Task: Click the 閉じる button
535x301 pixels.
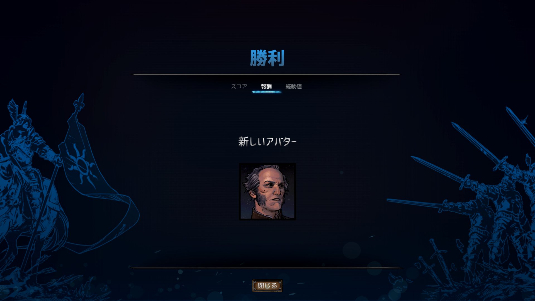Action: click(x=267, y=286)
